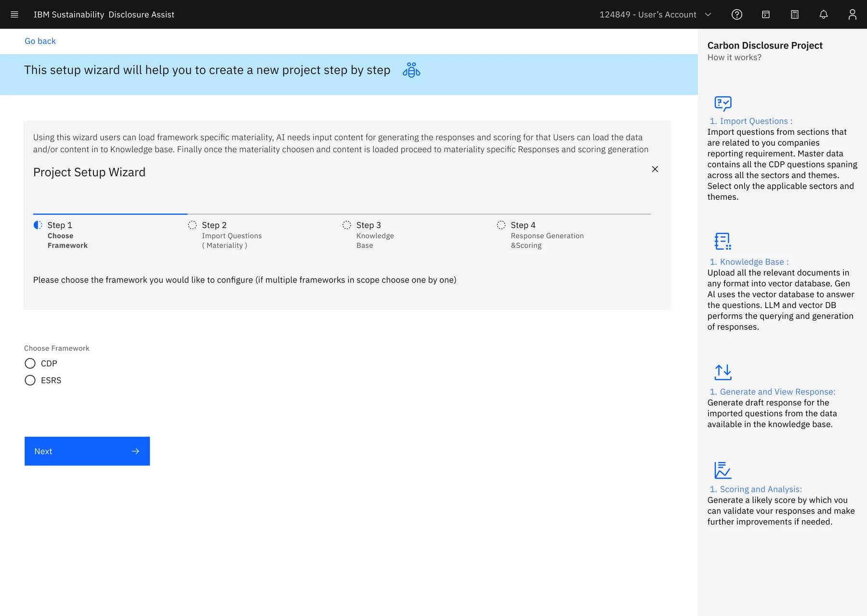
Task: Select the CDP framework radio button
Action: coord(30,363)
